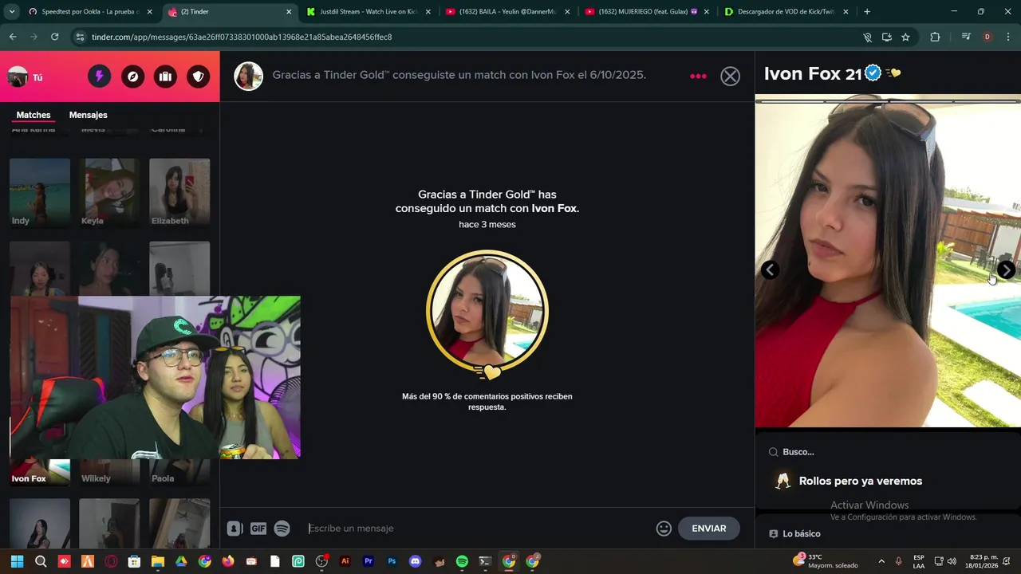Open the contact card sharing icon
Viewport: 1021px width, 574px height.
235,529
